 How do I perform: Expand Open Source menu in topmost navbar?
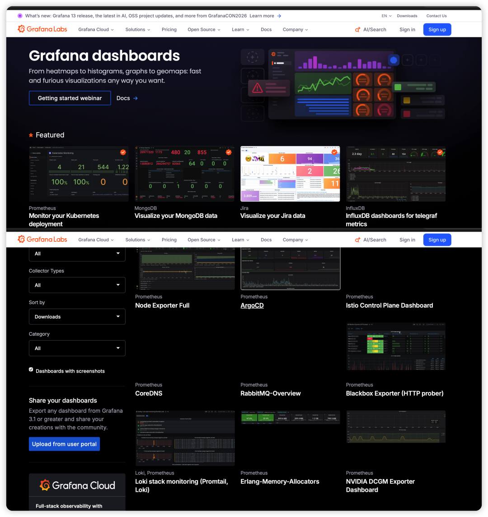204,29
